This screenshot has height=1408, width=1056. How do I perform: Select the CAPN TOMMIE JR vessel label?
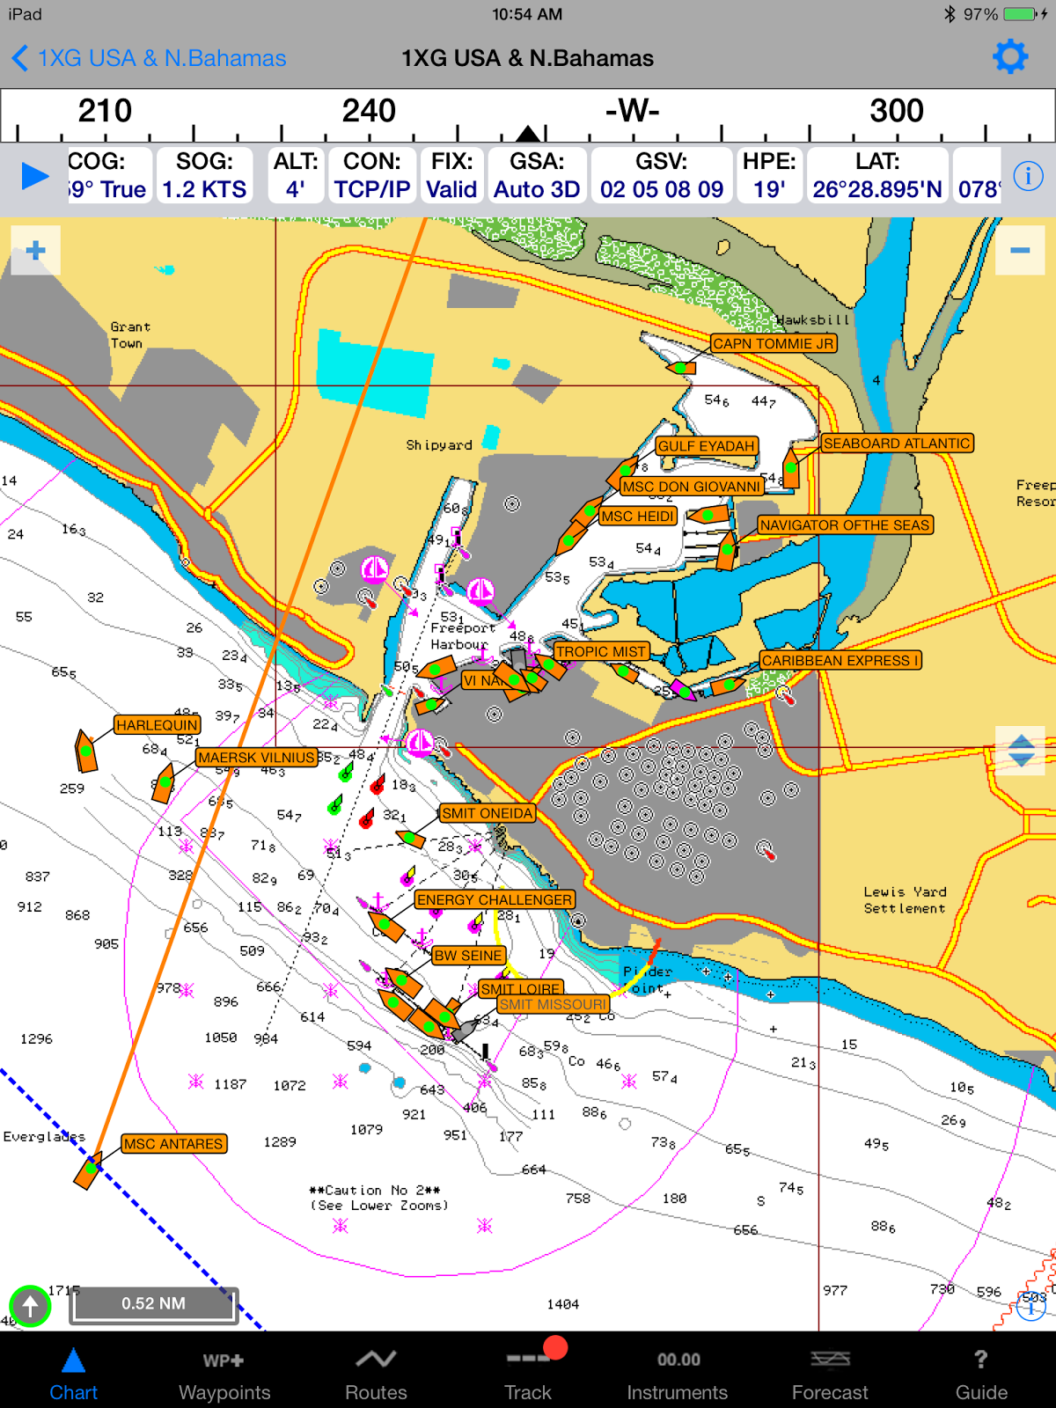coord(774,343)
